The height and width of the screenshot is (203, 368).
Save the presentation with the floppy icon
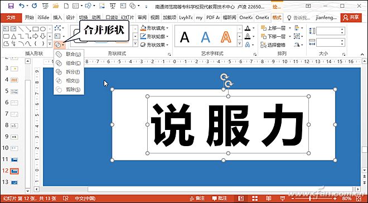point(11,6)
